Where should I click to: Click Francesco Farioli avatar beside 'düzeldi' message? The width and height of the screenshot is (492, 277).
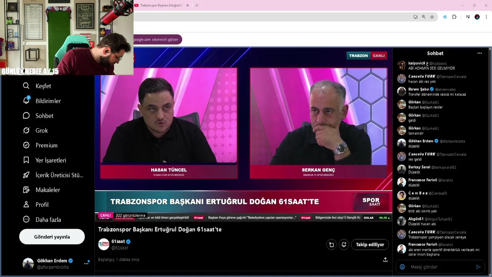pos(402,182)
